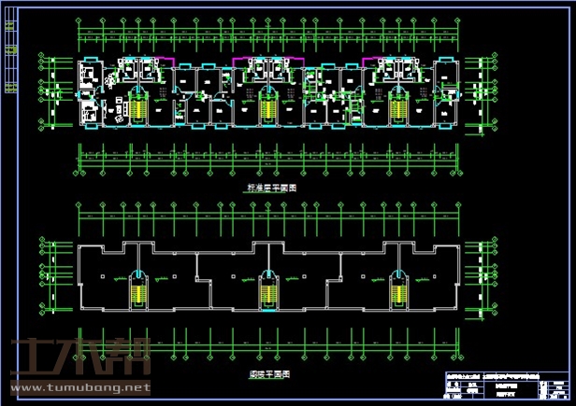This screenshot has height=406, width=576.
Task: Select the left yellow staircase in lower plan
Action: click(x=138, y=291)
